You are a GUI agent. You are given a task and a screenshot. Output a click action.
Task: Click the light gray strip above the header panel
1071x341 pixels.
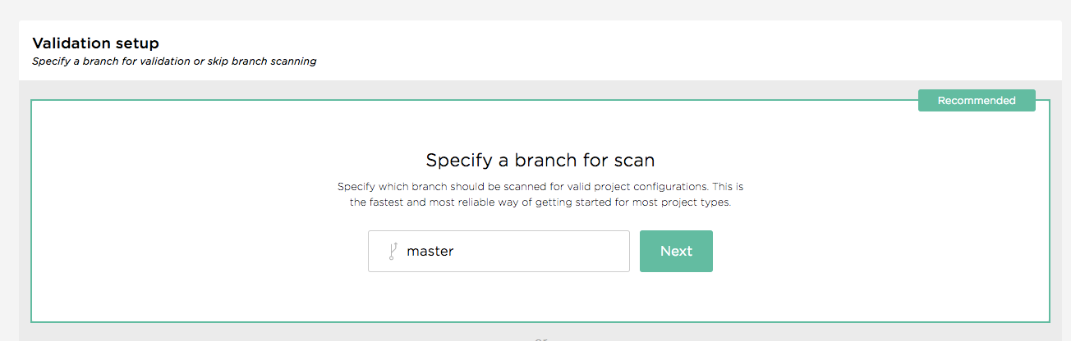[x=535, y=10]
